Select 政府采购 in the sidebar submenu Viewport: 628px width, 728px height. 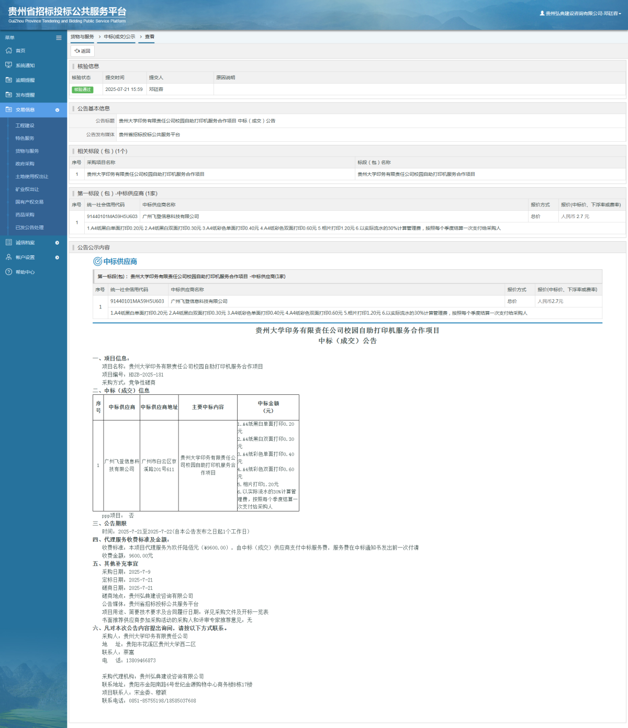click(x=25, y=164)
